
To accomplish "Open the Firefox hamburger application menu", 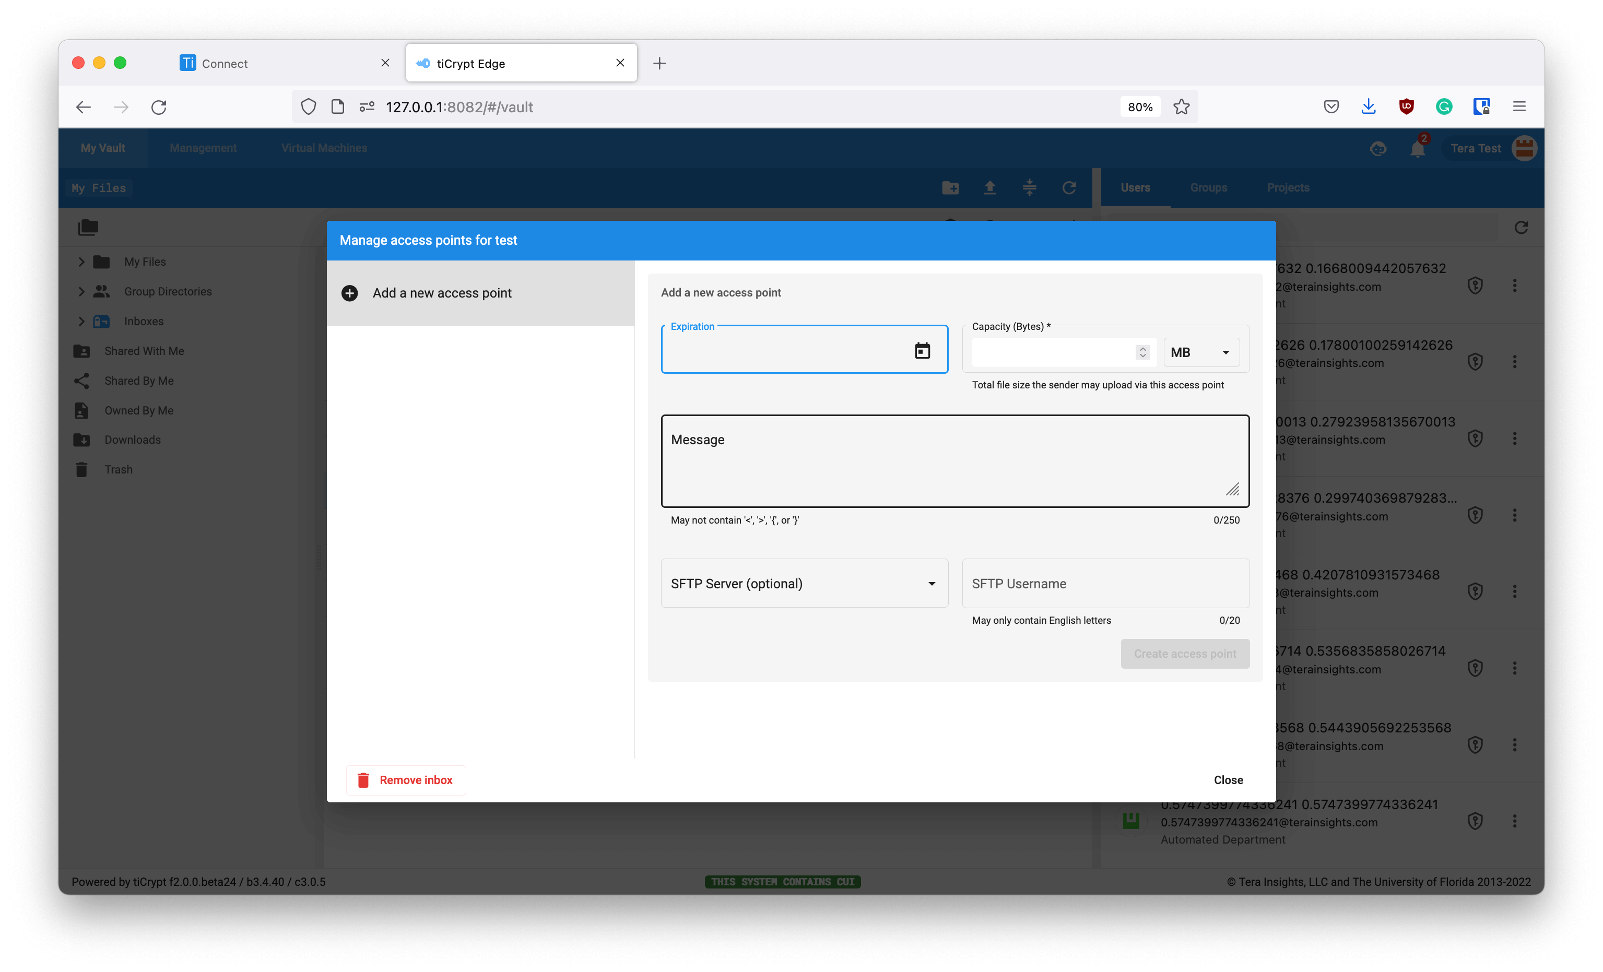I will tap(1519, 106).
